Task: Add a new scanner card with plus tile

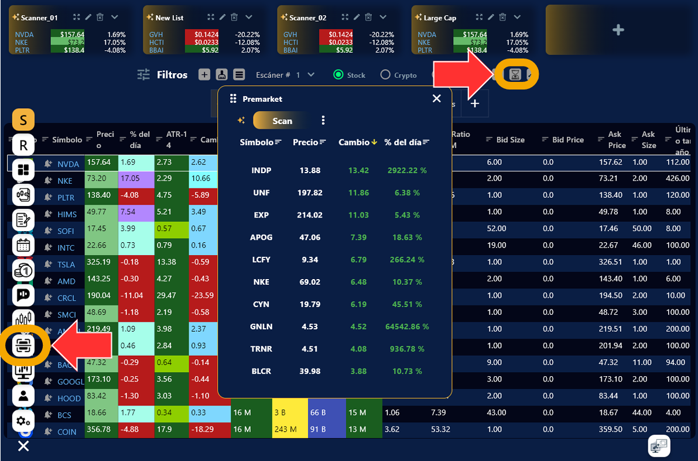Action: pos(618,30)
